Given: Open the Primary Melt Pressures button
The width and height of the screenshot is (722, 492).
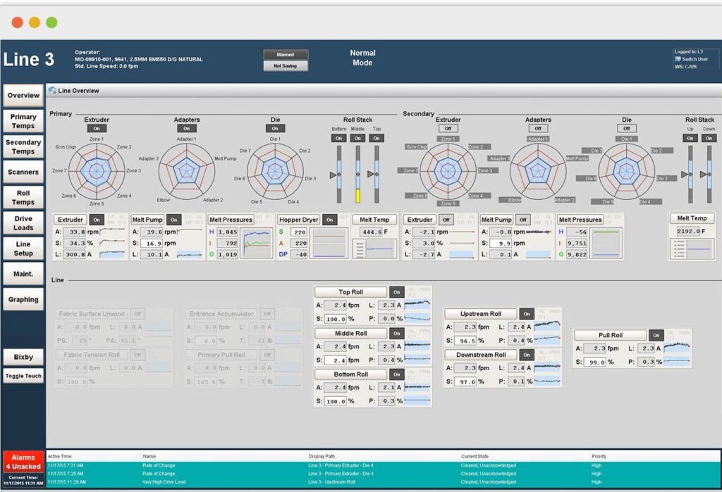Looking at the screenshot, I should [231, 220].
